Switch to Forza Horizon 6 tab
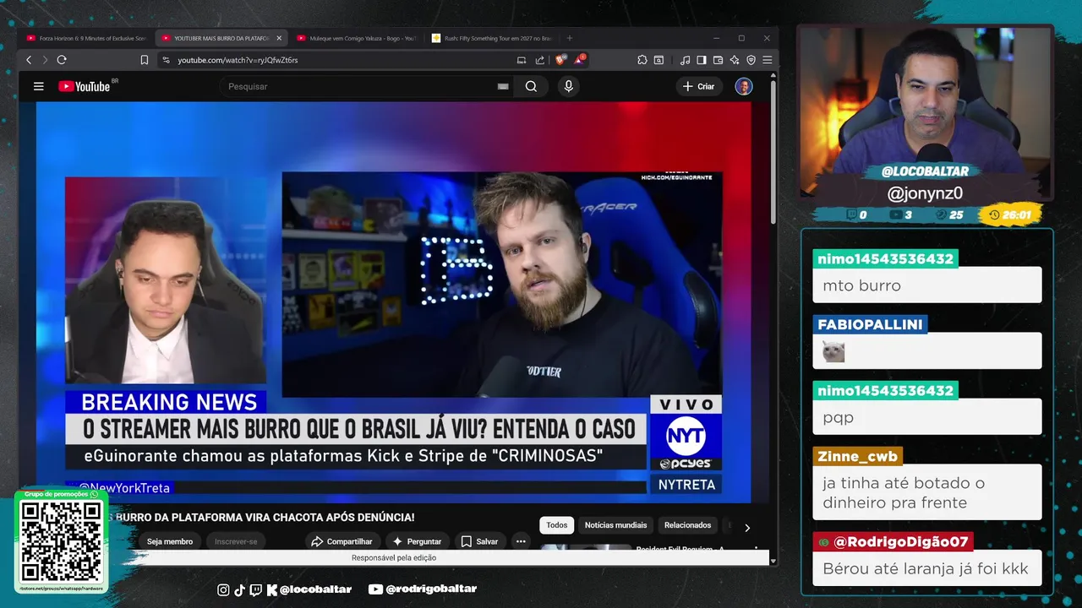The image size is (1082, 608). [85, 38]
